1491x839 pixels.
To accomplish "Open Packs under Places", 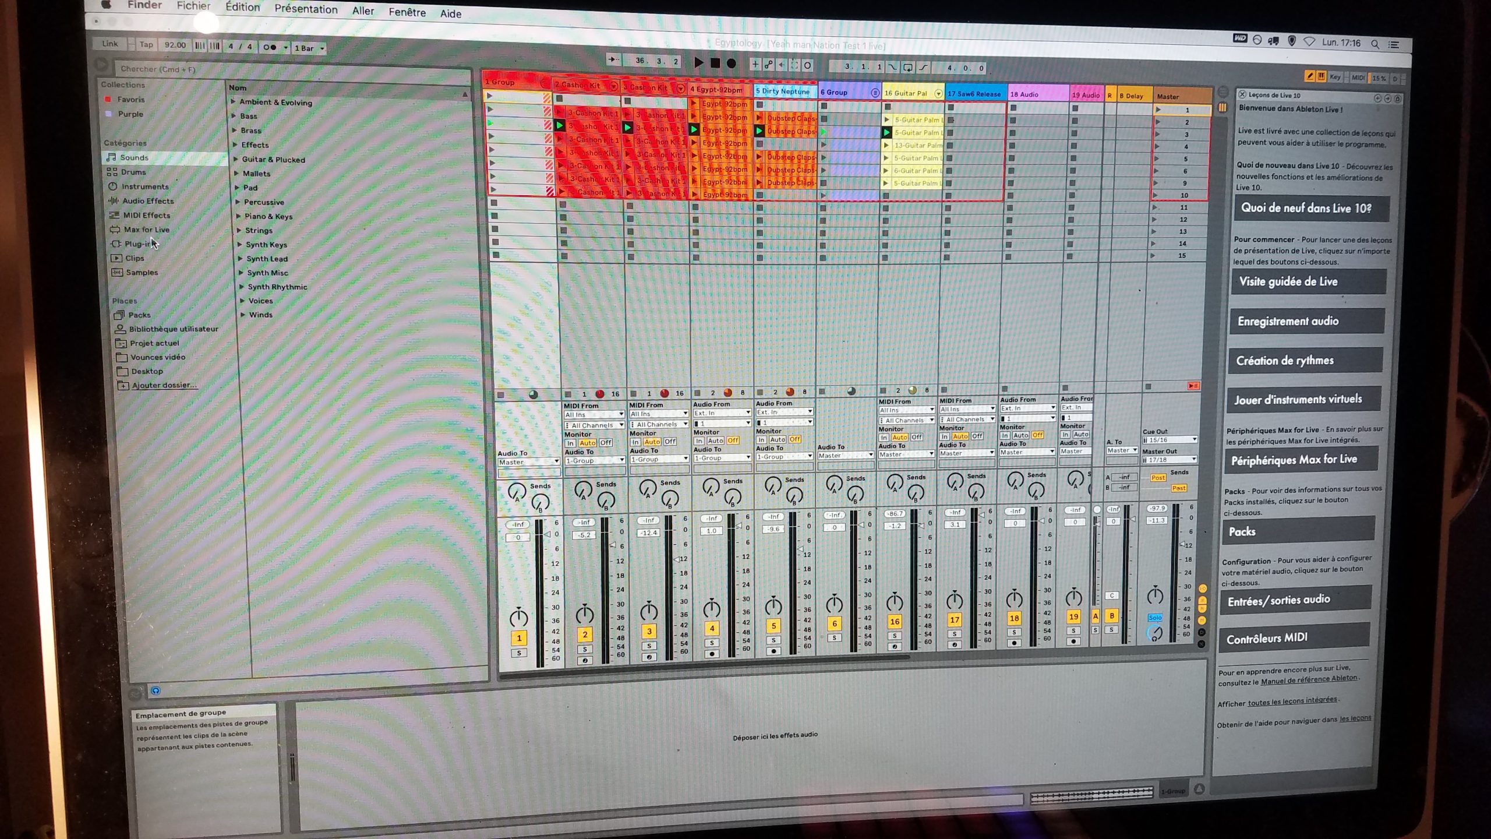I will [139, 315].
